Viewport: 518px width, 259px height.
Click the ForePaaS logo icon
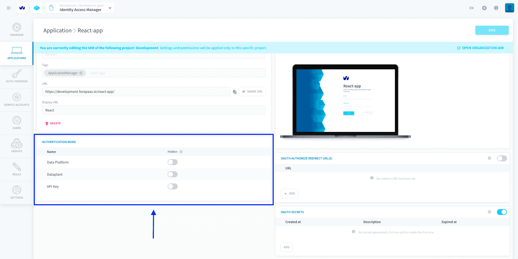(x=22, y=8)
